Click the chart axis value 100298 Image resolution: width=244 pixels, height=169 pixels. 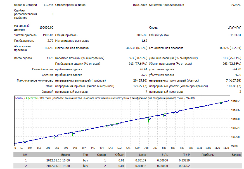pyautogui.click(x=235, y=137)
